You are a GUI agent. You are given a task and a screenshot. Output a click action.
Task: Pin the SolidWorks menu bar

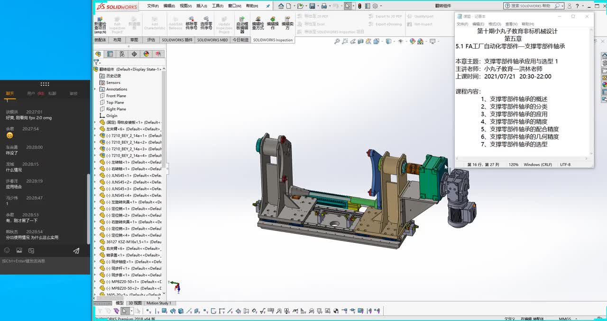click(x=268, y=6)
